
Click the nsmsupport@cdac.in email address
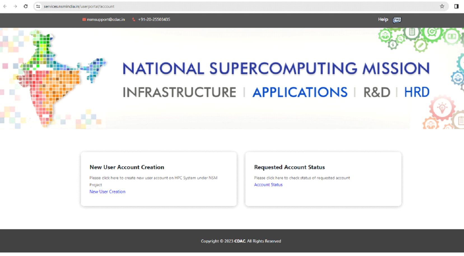106,19
